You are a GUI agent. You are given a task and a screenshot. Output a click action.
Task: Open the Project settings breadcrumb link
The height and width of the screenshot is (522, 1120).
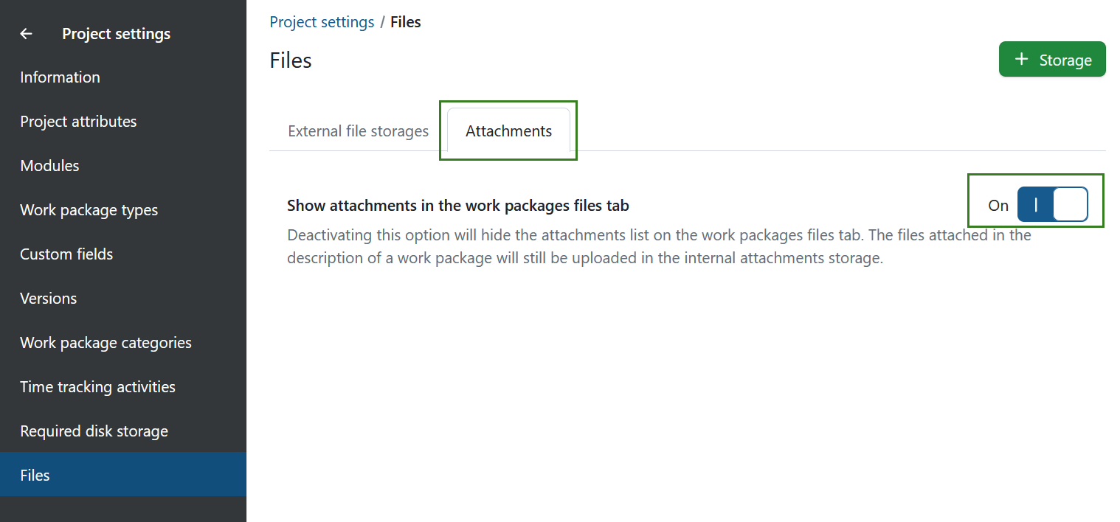pyautogui.click(x=322, y=22)
